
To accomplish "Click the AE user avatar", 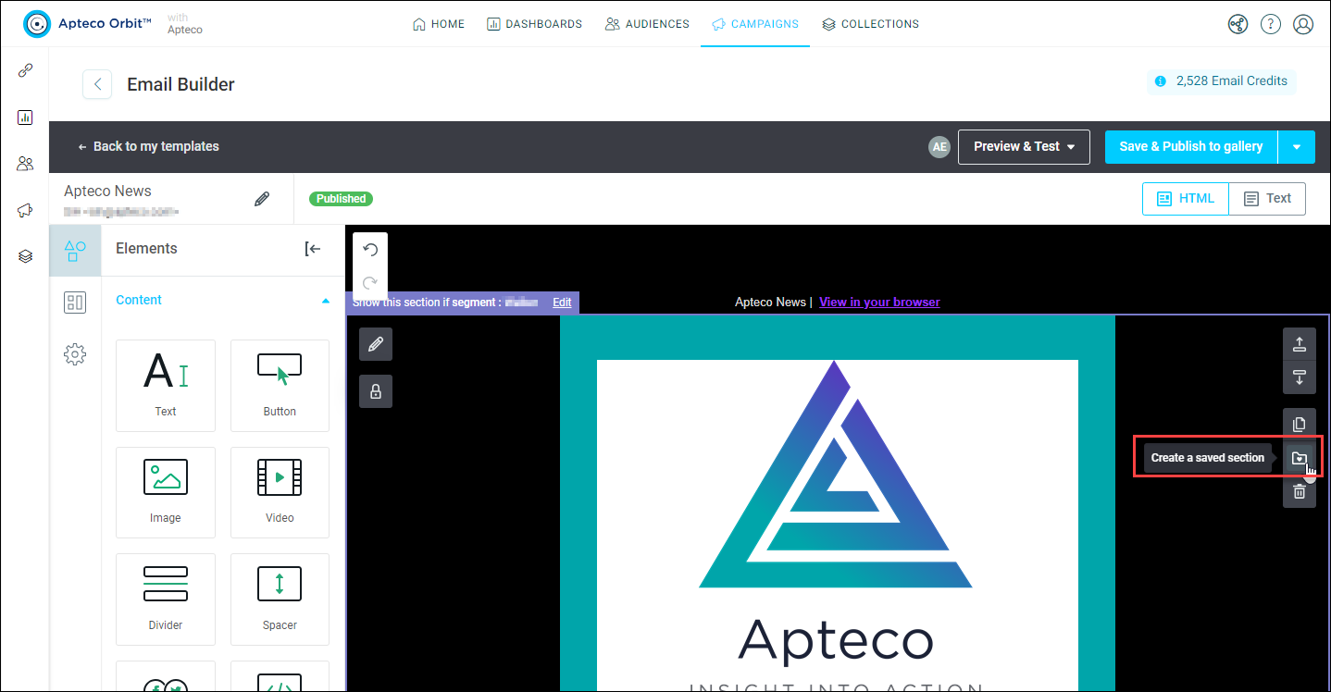I will [939, 147].
